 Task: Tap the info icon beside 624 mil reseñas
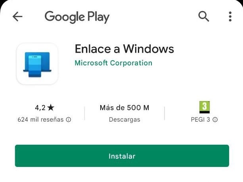[69, 119]
